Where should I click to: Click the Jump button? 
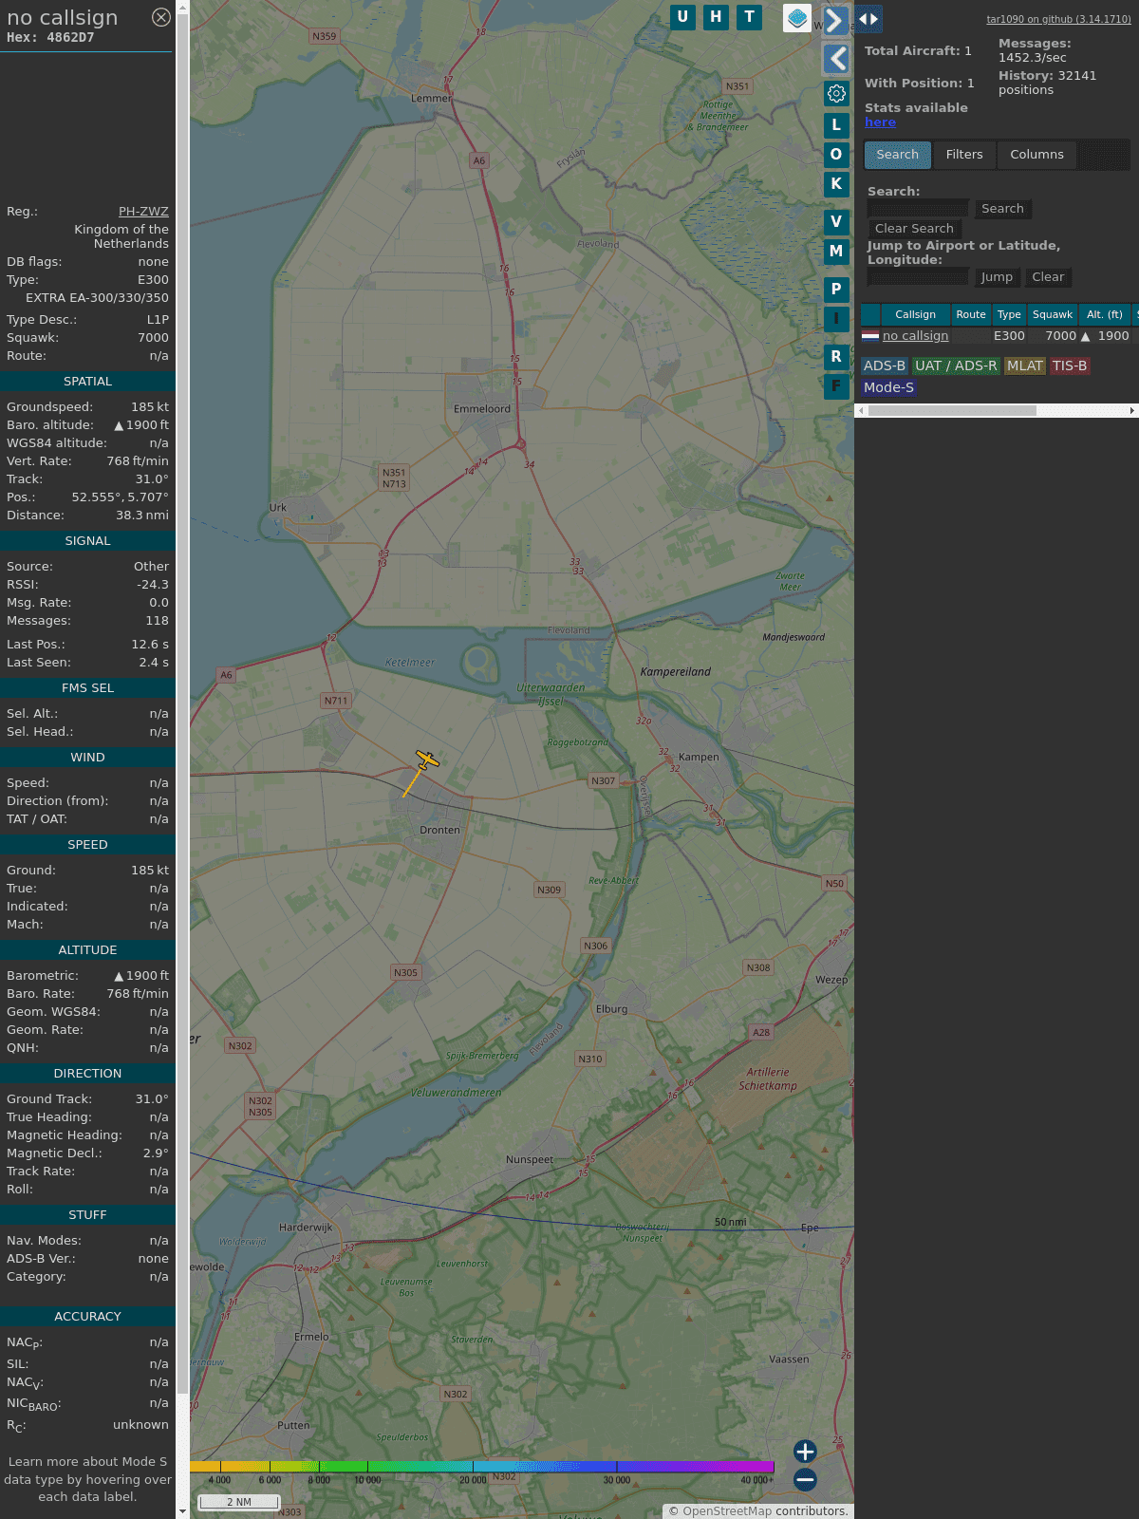coord(997,277)
